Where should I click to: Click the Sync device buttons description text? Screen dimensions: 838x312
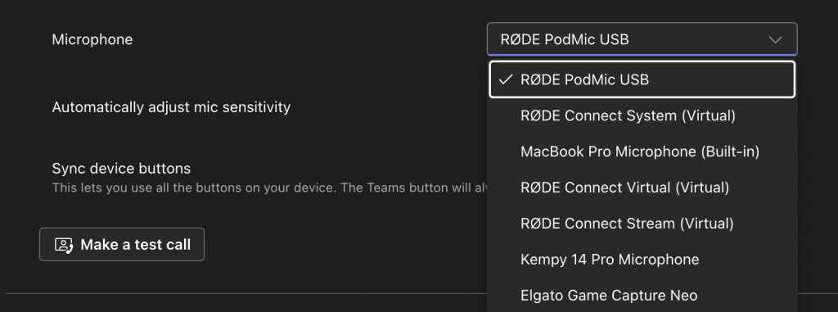(268, 188)
